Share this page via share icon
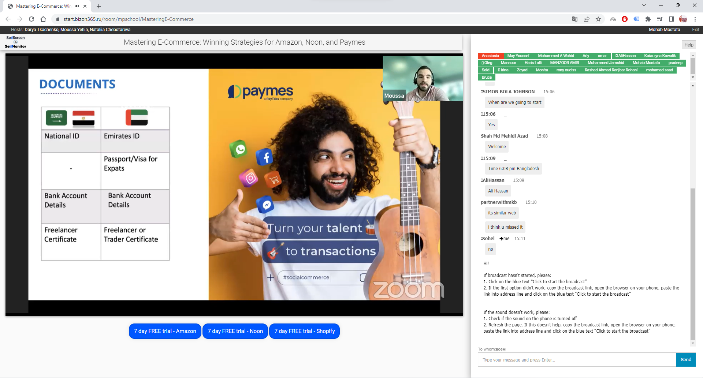Image resolution: width=703 pixels, height=378 pixels. point(587,19)
